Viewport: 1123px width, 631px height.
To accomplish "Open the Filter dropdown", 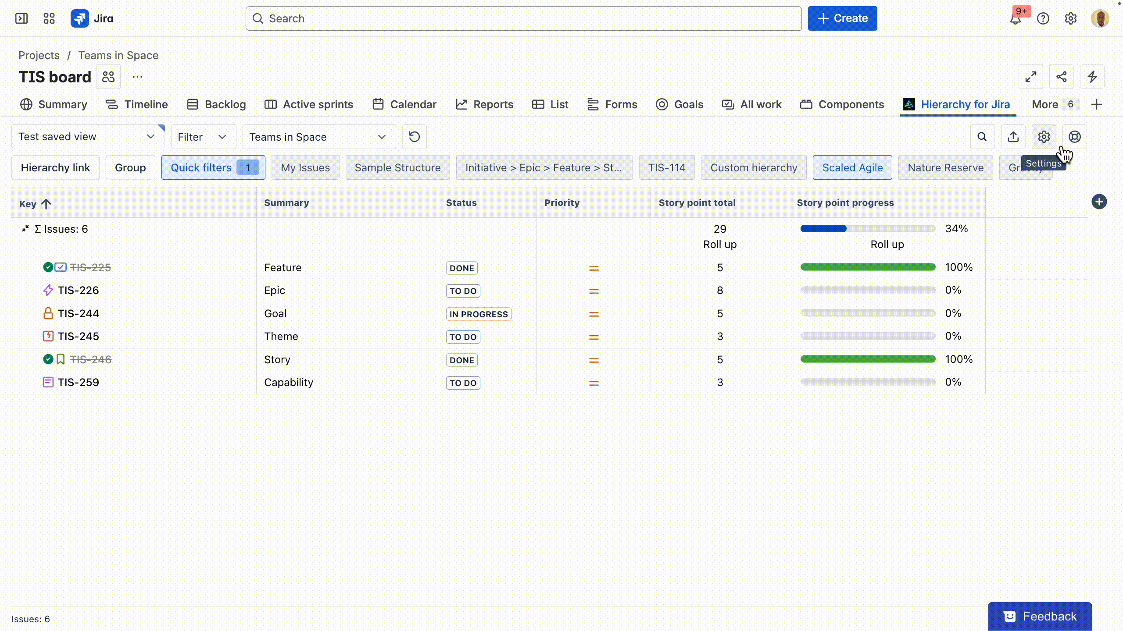I will (204, 137).
